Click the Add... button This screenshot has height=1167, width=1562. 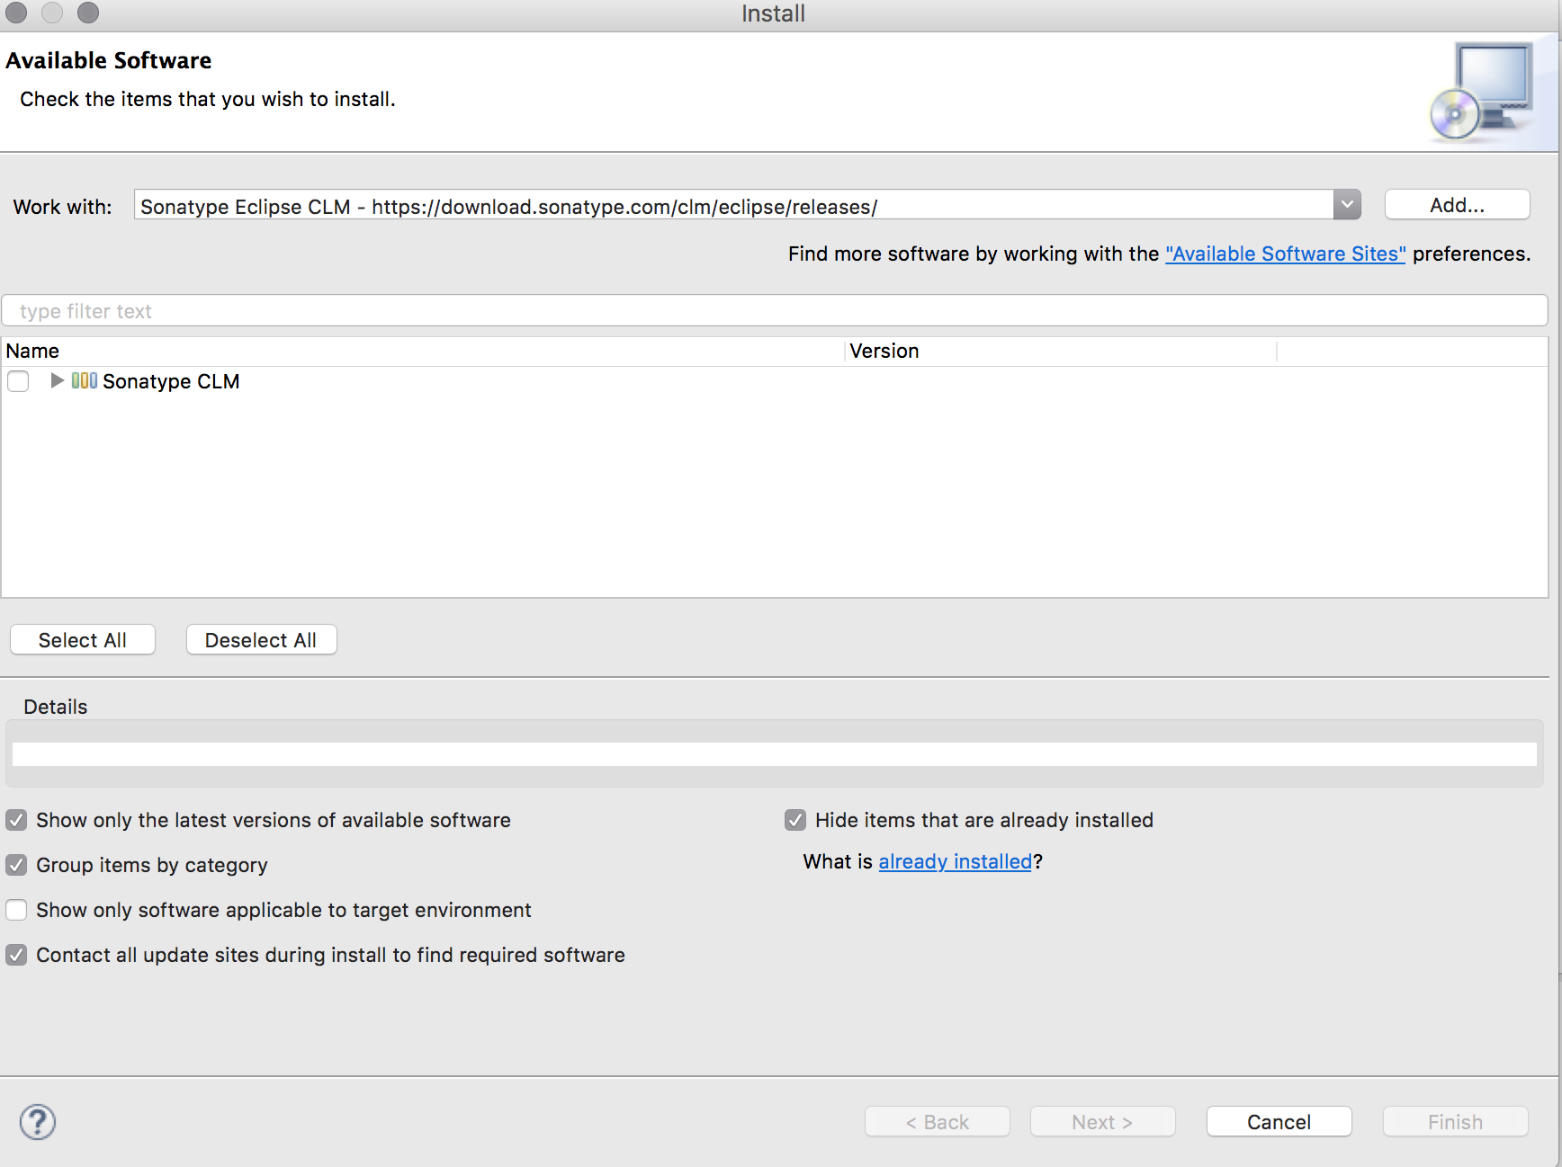coord(1457,205)
